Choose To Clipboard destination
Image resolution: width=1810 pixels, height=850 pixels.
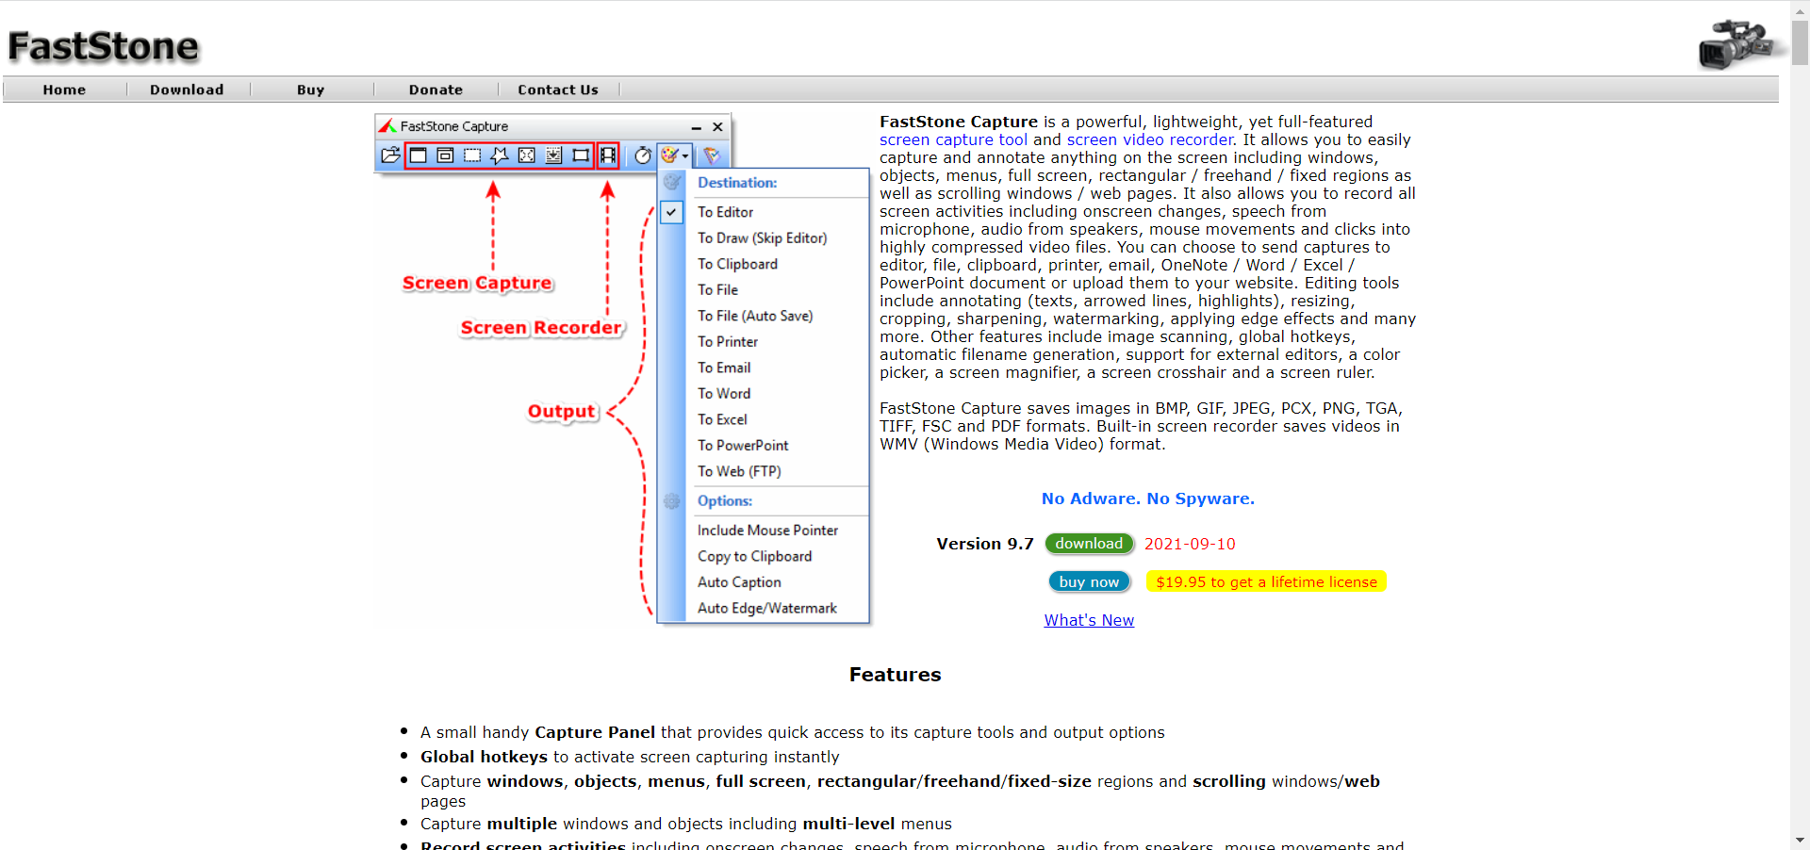pos(737,264)
